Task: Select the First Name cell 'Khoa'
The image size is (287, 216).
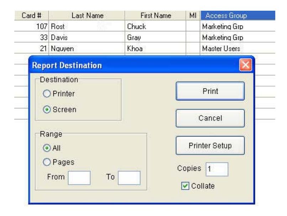Action: click(x=156, y=48)
